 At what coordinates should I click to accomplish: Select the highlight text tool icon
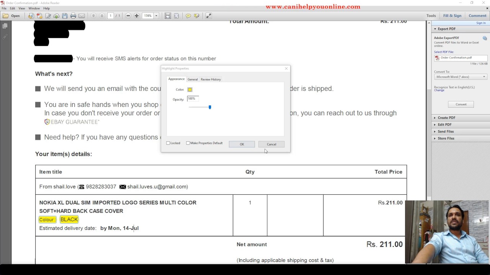pyautogui.click(x=196, y=16)
